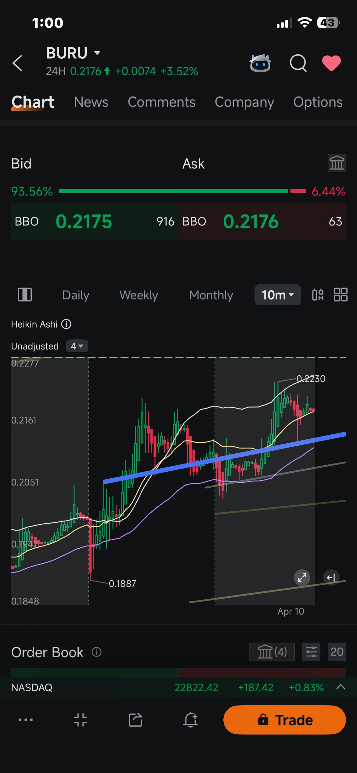Viewport: 357px width, 773px height.
Task: Tap the ask BBO price 0.2176
Action: pos(251,221)
